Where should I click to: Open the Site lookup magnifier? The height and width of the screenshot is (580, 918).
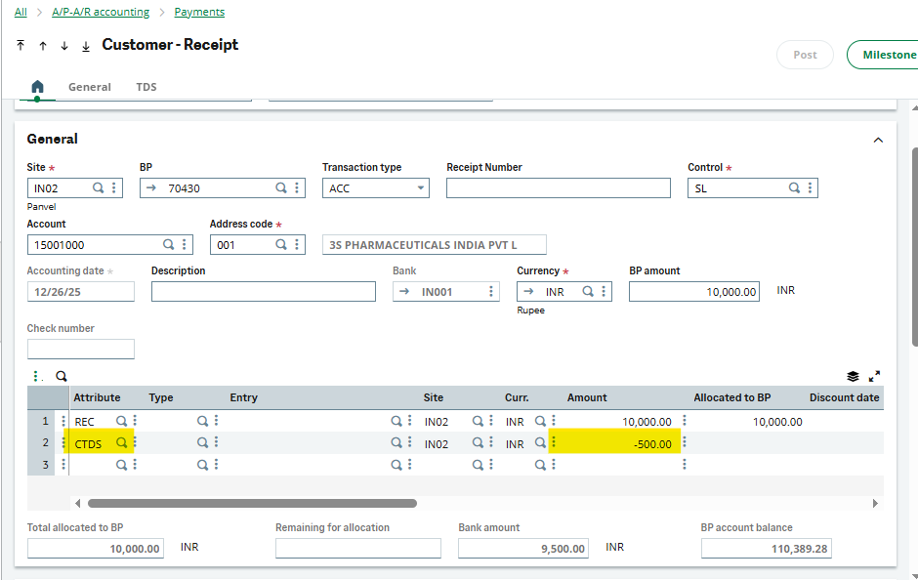coord(98,187)
